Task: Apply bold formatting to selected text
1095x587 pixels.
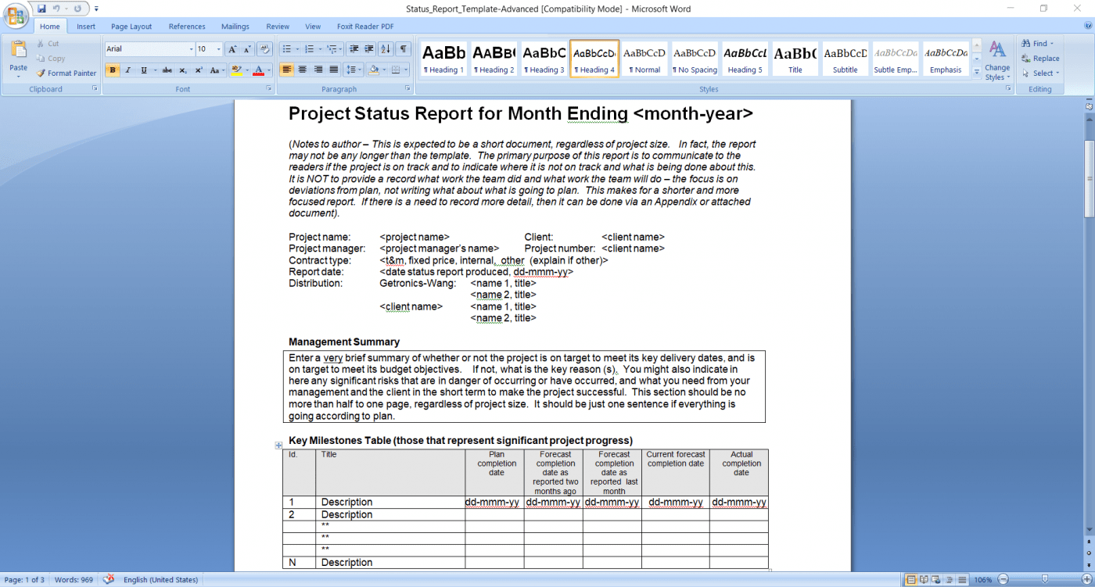Action: point(113,69)
